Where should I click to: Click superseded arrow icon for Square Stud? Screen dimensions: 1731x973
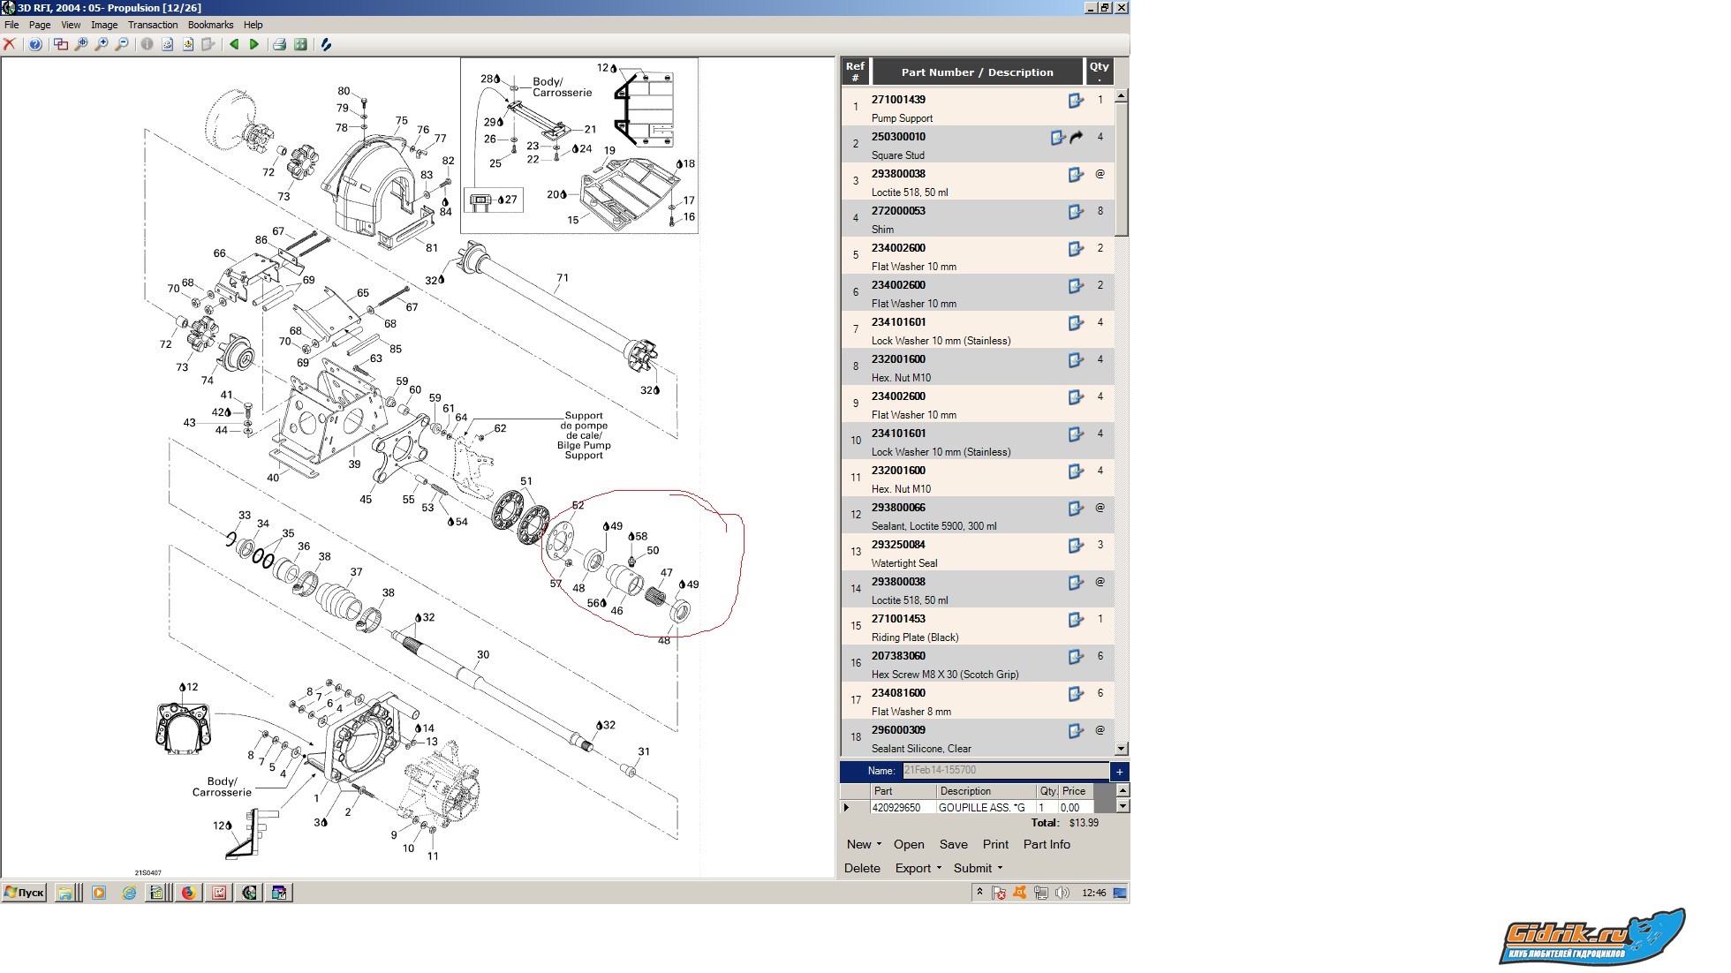point(1077,138)
